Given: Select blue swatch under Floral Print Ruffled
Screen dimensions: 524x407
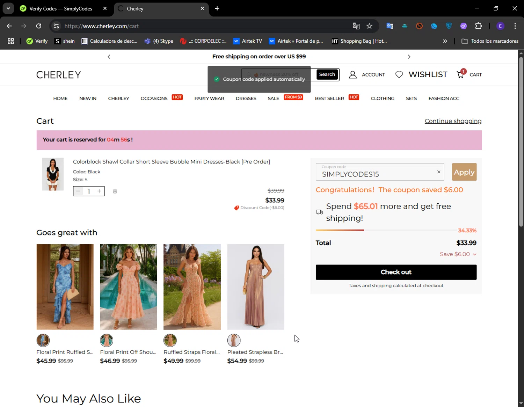Looking at the screenshot, I should click(43, 340).
